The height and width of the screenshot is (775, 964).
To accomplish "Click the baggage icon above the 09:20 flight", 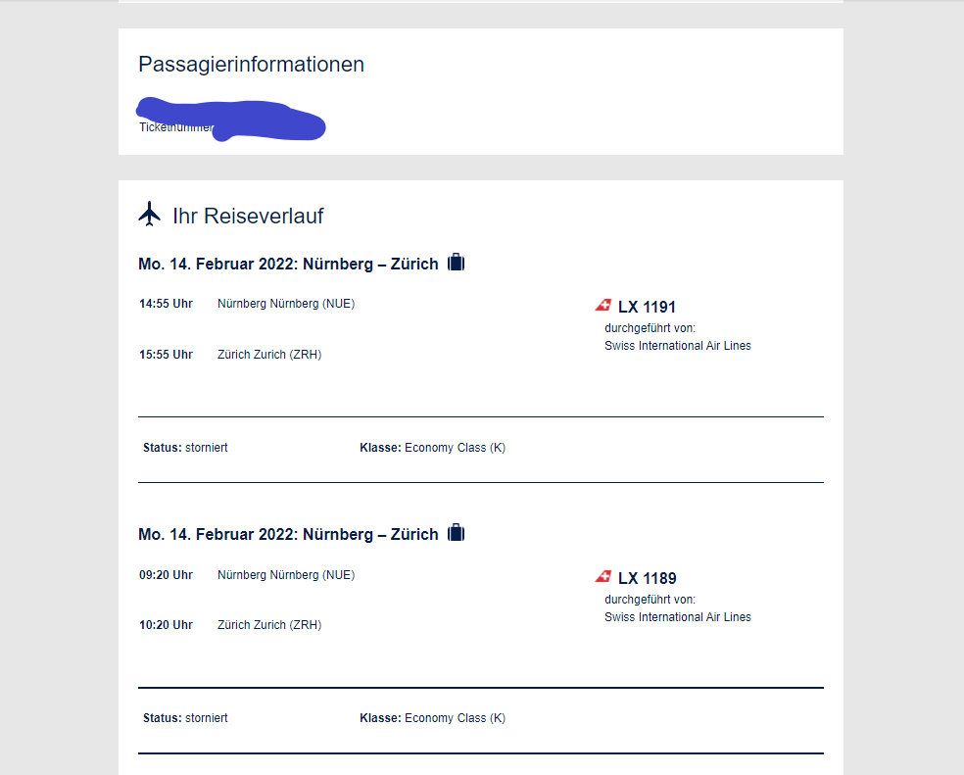I will click(456, 533).
